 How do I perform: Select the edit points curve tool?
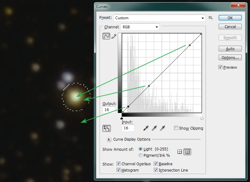[106, 36]
